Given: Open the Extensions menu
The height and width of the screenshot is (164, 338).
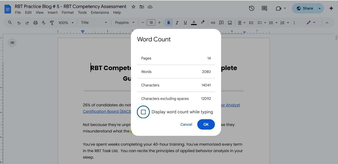Looking at the screenshot, I should (x=100, y=12).
